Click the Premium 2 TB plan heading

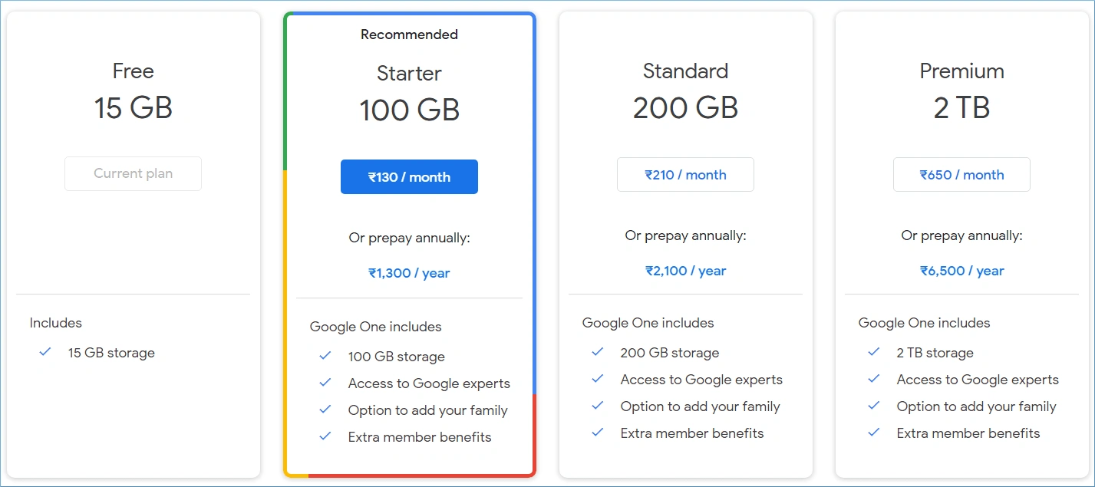point(961,90)
